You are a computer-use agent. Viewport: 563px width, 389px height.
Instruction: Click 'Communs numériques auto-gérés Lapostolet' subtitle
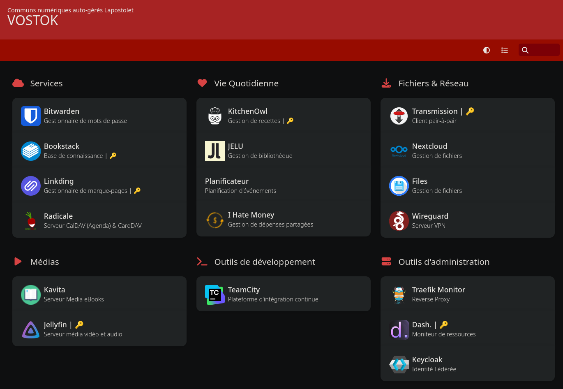[x=70, y=10]
